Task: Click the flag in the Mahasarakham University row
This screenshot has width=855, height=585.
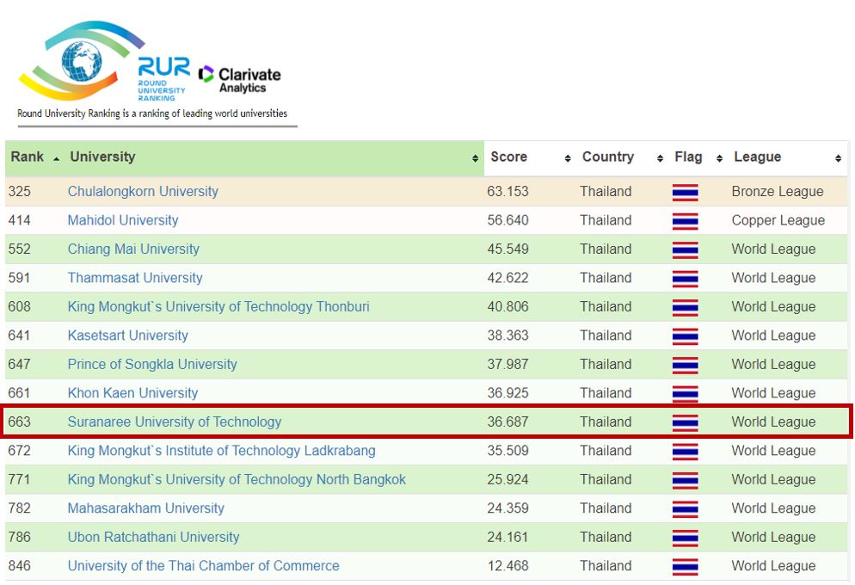Action: click(x=685, y=509)
